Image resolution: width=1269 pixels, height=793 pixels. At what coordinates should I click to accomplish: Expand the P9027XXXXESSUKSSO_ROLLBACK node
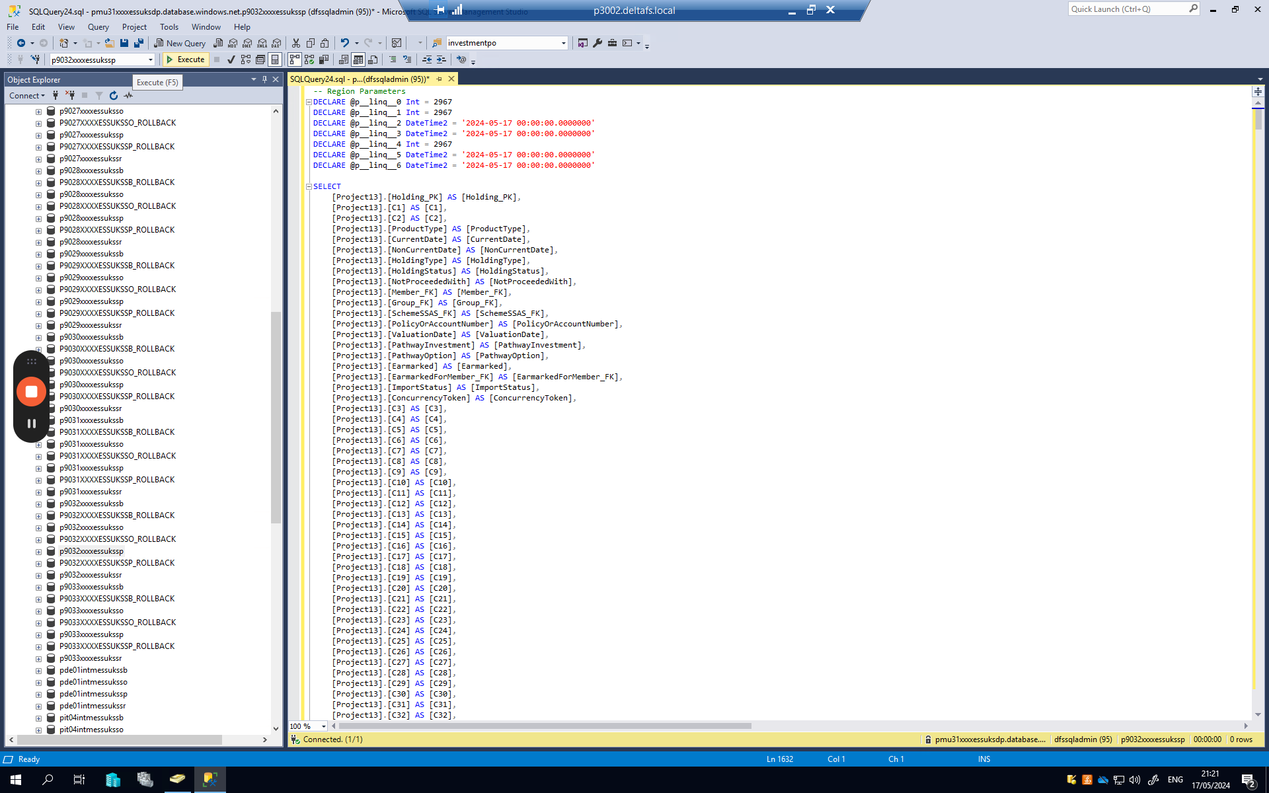point(38,123)
